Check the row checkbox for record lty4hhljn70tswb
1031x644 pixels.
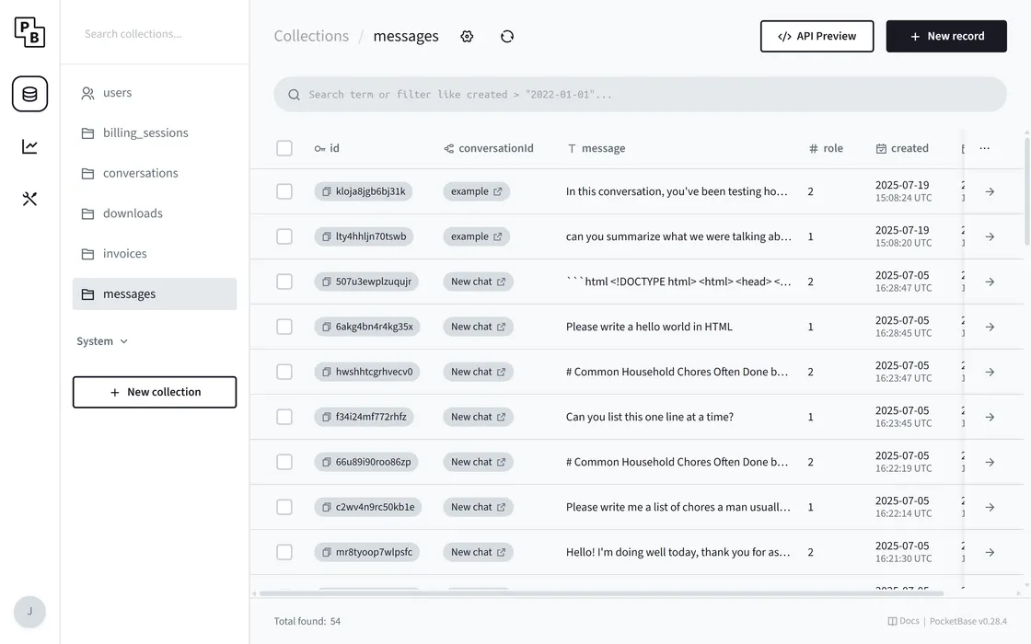pyautogui.click(x=284, y=236)
